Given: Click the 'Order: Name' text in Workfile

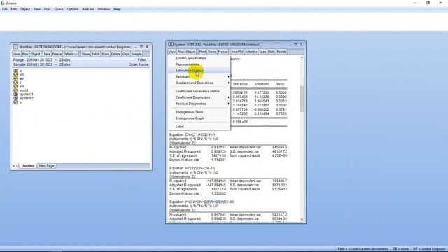Looking at the screenshot, I should tap(139, 64).
